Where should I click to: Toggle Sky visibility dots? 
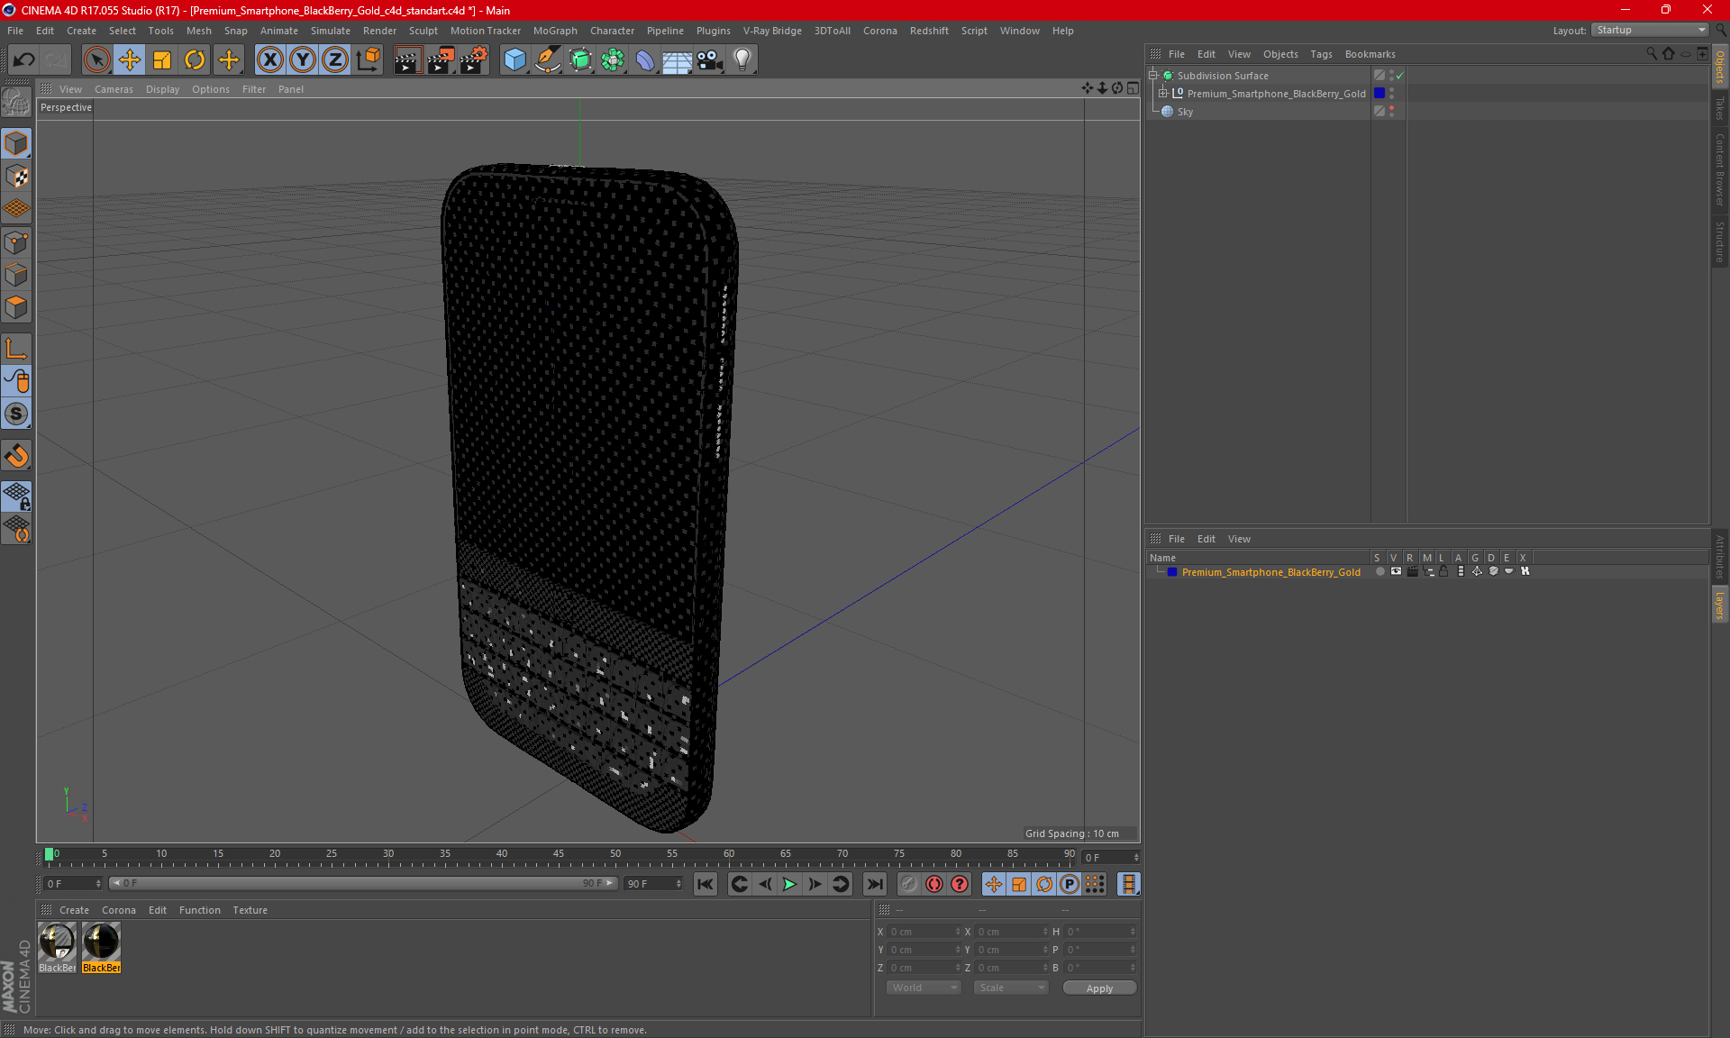click(x=1392, y=111)
